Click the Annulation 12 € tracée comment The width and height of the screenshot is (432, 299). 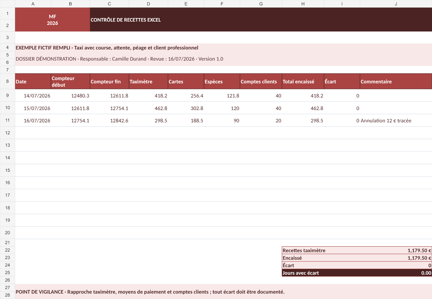(396, 121)
